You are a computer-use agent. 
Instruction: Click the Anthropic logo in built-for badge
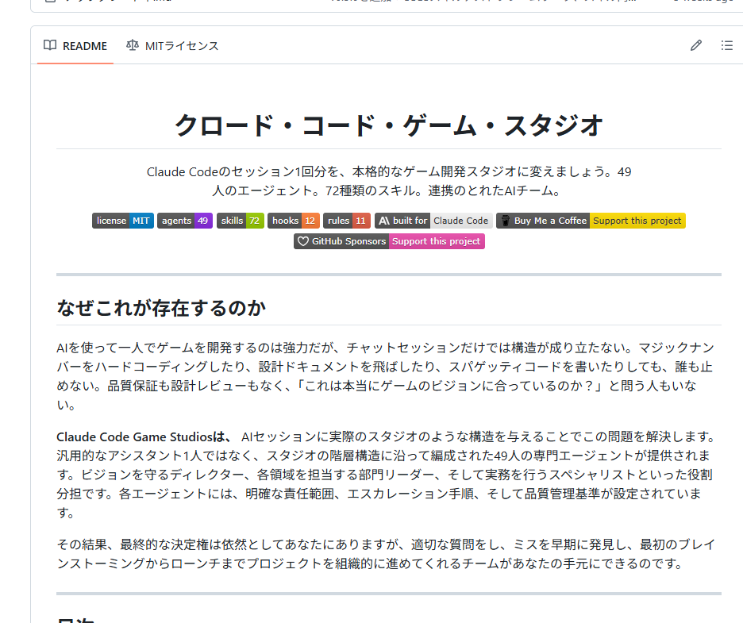click(383, 221)
